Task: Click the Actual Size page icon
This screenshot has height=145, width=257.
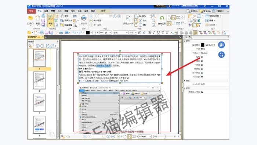Action: tap(128, 18)
